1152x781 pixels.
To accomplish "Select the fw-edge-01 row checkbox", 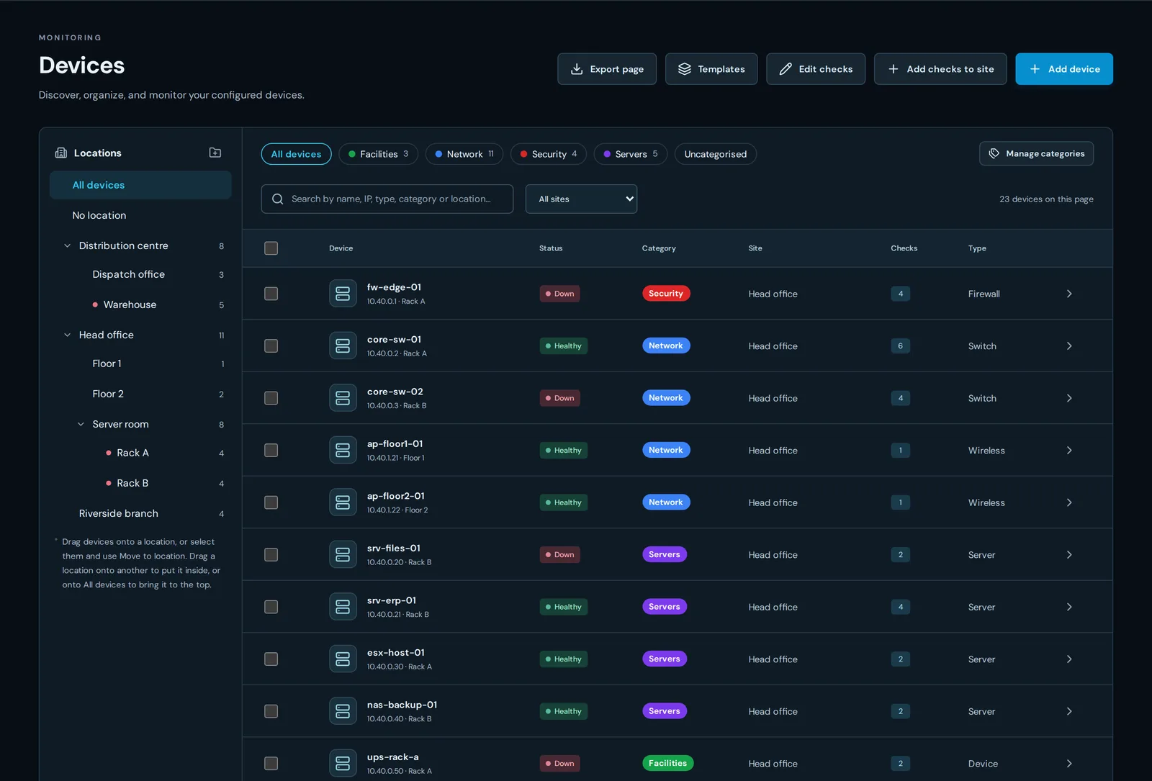I will tap(271, 294).
